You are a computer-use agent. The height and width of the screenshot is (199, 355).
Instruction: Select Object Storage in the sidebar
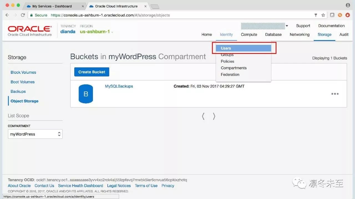[x=24, y=101]
